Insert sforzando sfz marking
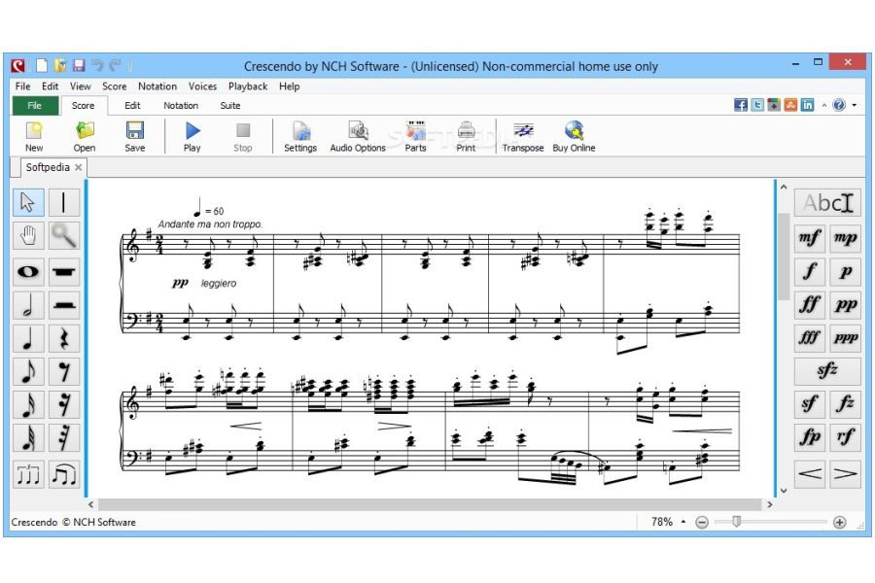The image size is (875, 583). (x=827, y=370)
